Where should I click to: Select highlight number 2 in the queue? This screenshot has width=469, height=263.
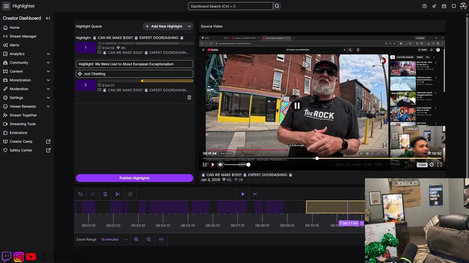coord(86,85)
